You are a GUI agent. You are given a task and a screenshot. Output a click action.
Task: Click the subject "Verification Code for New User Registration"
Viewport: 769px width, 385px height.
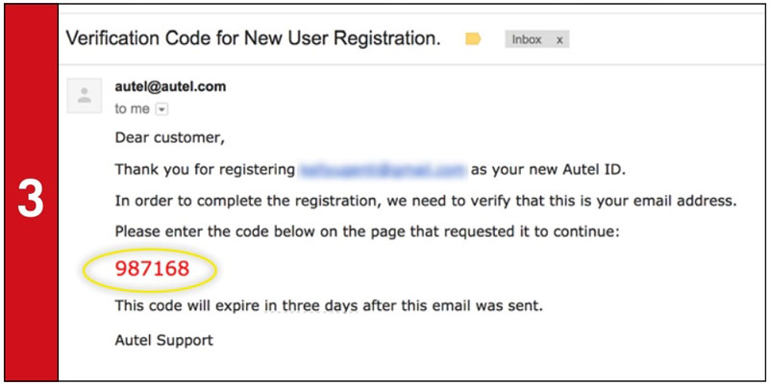pos(253,38)
